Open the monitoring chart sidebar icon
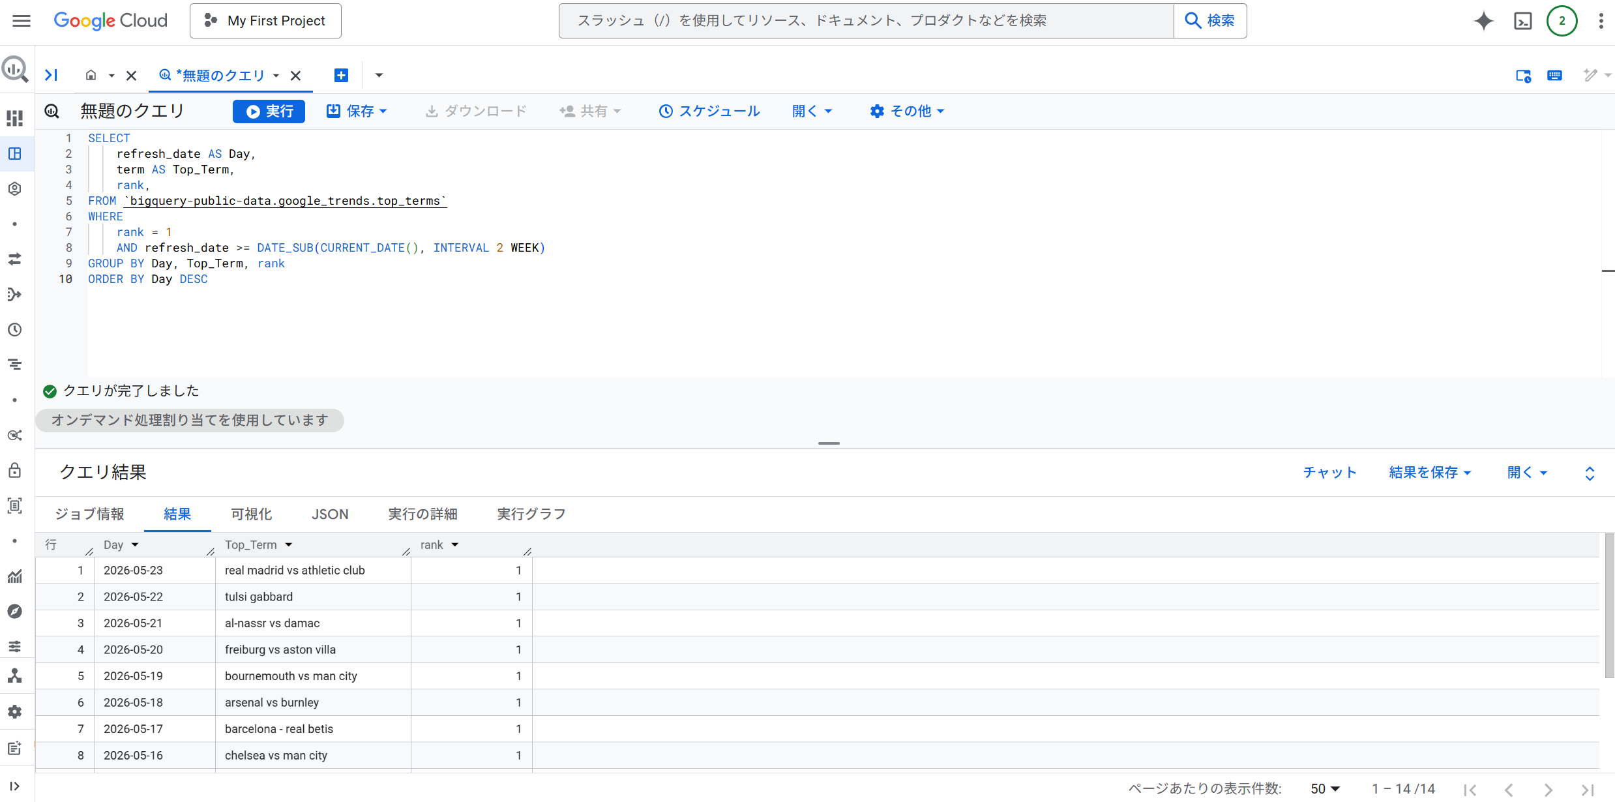The image size is (1615, 802). point(14,576)
